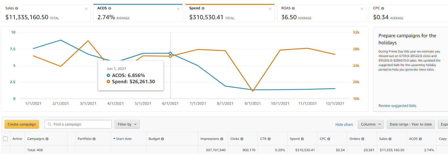
Task: Select the ACOS metric card tab
Action: pyautogui.click(x=138, y=13)
